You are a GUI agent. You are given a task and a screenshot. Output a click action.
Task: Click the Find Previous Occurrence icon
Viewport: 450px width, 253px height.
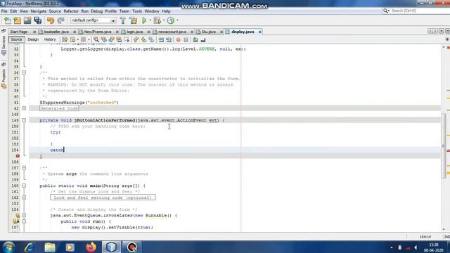[103, 39]
